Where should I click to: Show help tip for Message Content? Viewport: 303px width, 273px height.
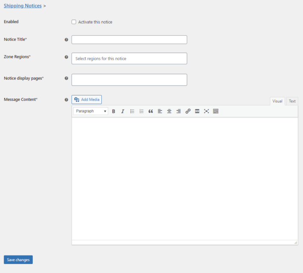[x=66, y=100]
